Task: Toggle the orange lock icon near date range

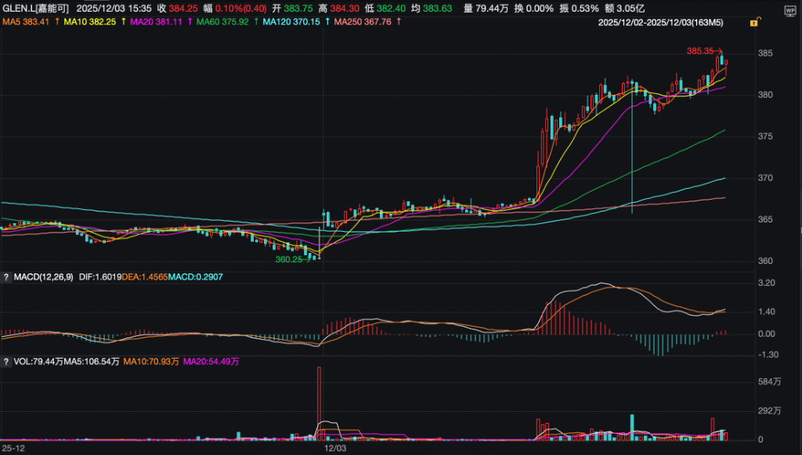Action: (x=753, y=23)
